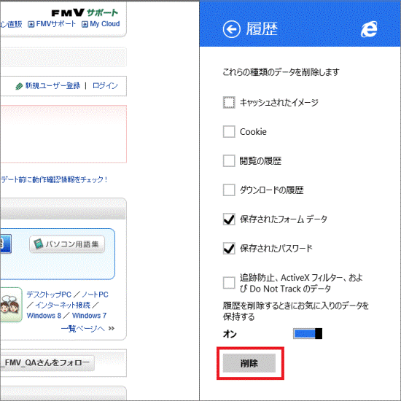
Task: Click the FMV_QAさんをフォロー button
Action: pyautogui.click(x=47, y=362)
